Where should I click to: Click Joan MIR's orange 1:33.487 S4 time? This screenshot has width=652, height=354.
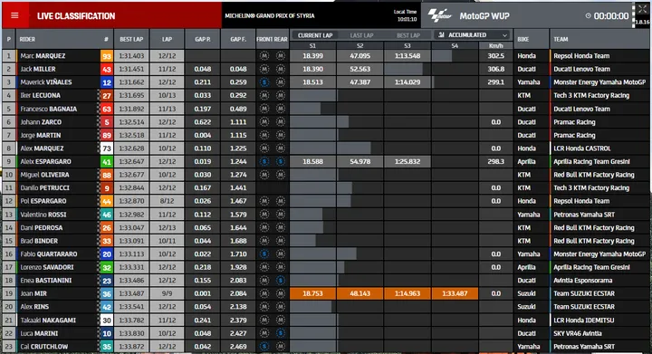(455, 293)
